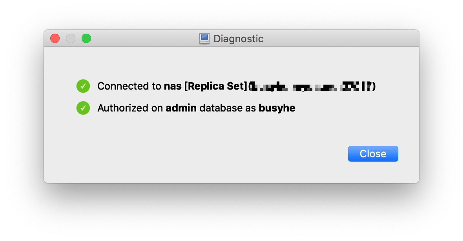463x241 pixels.
Task: Click the green checkmark beside Authorized on admin
Action: click(x=83, y=108)
